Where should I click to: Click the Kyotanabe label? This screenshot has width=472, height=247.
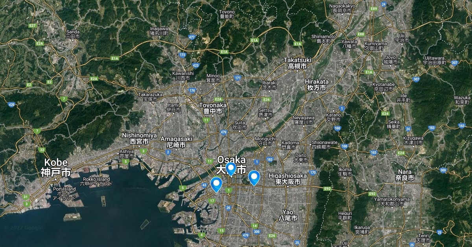click(x=384, y=87)
